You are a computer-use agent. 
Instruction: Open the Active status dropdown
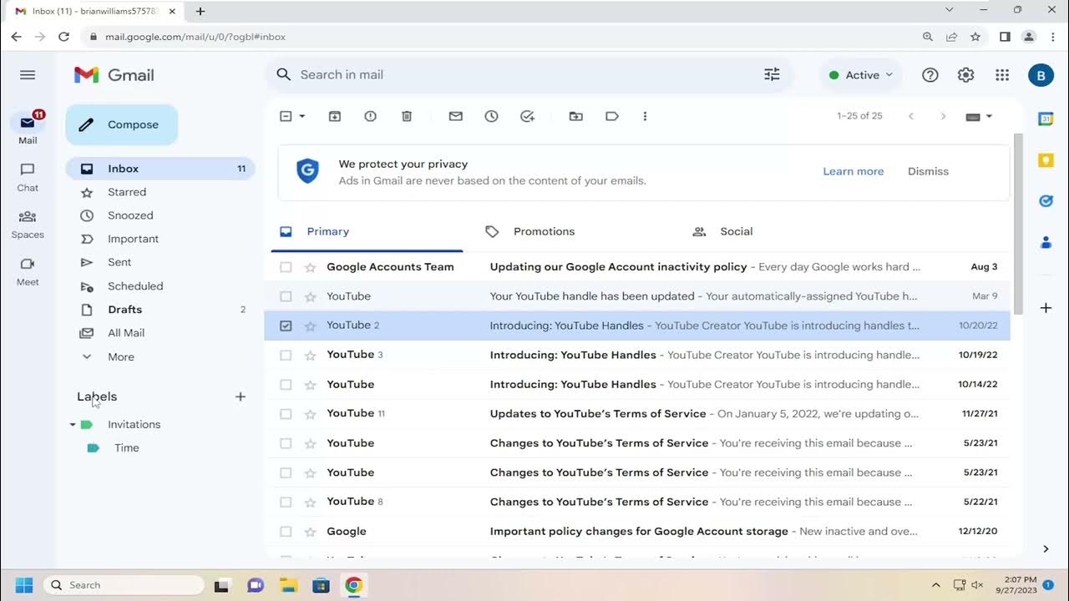(x=861, y=75)
